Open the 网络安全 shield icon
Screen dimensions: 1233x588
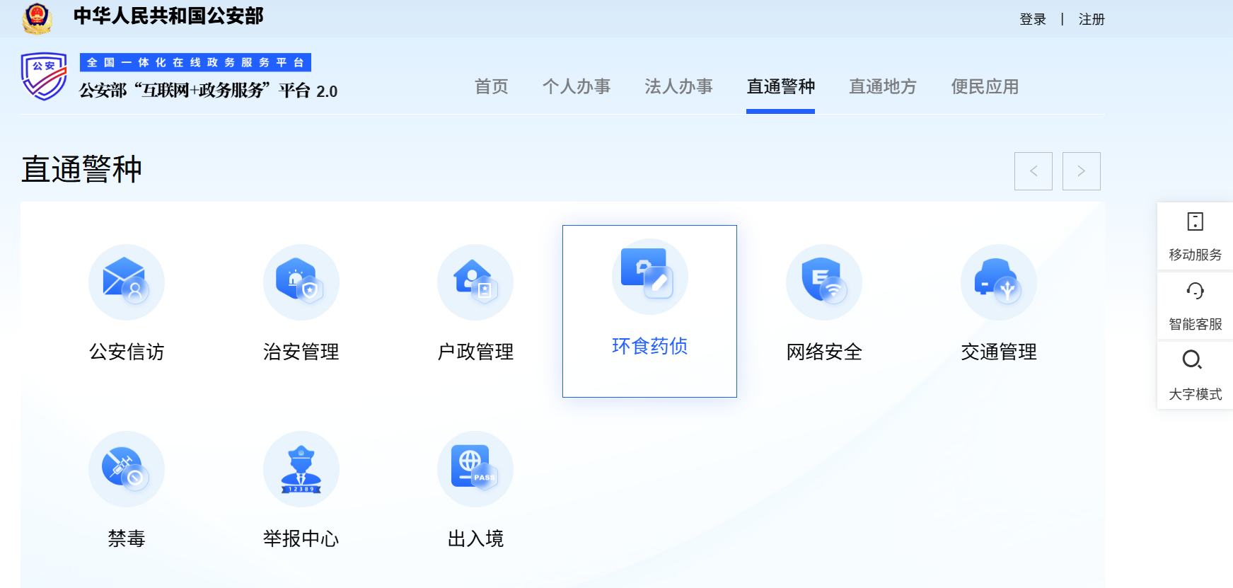[x=823, y=282]
